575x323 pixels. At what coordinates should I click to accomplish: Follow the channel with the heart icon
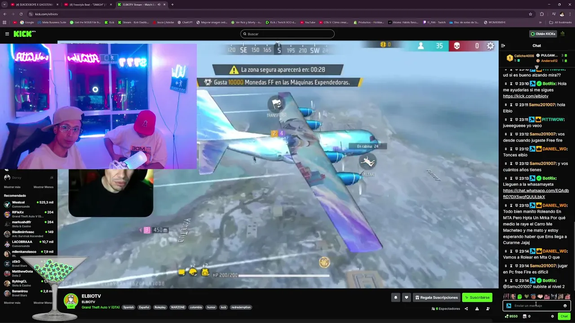[x=407, y=297]
